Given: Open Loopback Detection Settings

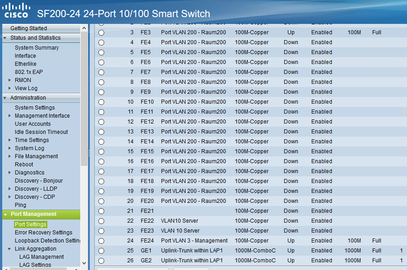Looking at the screenshot, I should pos(47,240).
